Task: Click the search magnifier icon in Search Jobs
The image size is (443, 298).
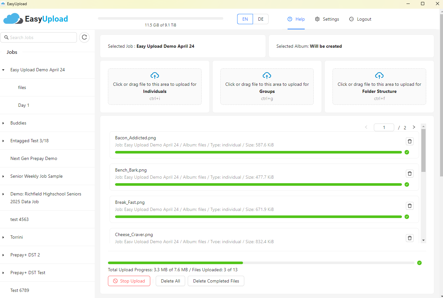Action: (6, 37)
